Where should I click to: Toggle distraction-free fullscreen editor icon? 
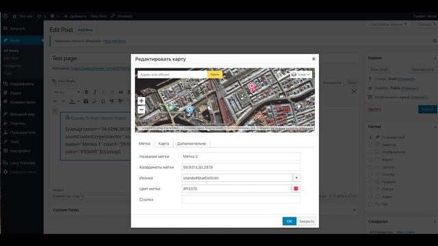[354, 92]
